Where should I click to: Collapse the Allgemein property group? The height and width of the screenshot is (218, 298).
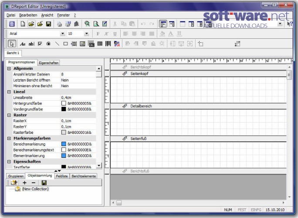[x=9, y=68]
